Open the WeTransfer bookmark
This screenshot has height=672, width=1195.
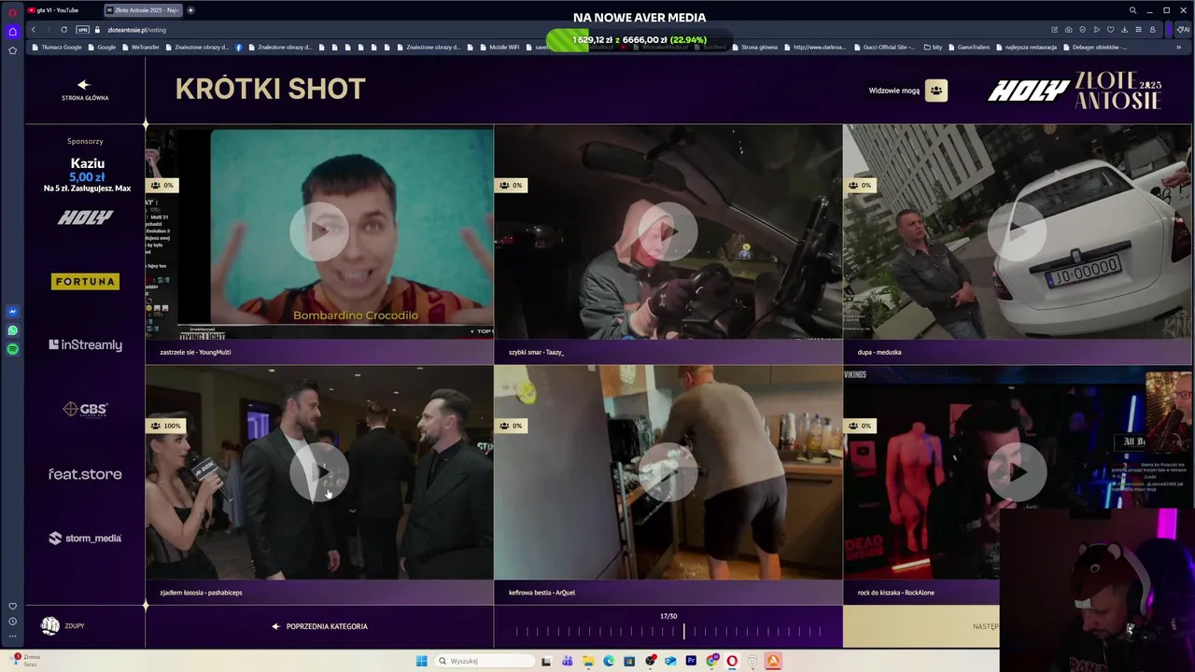pyautogui.click(x=141, y=47)
